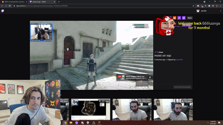Click the purple Follow button

187,25
